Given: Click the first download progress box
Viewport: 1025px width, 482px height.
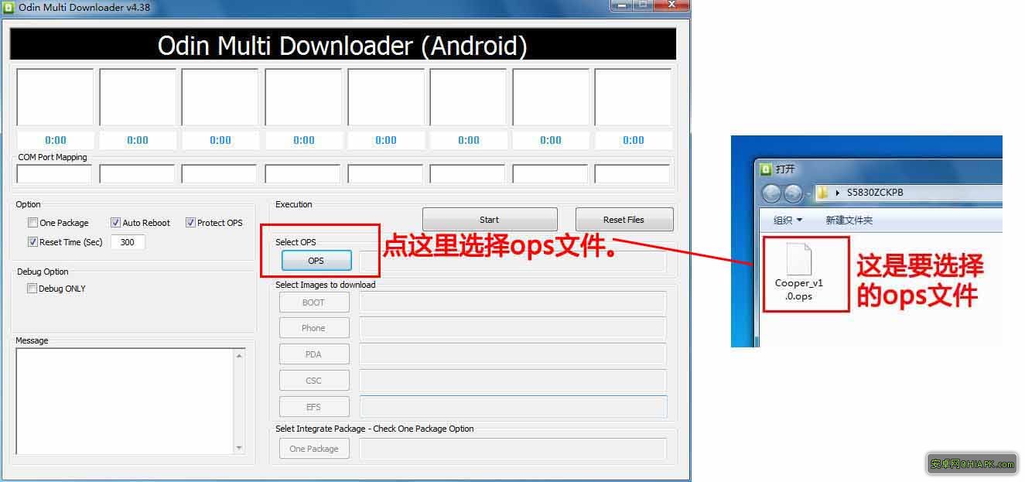Looking at the screenshot, I should [55, 97].
